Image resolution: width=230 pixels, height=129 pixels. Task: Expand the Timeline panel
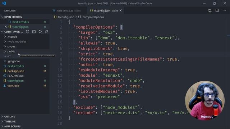tap(2, 121)
